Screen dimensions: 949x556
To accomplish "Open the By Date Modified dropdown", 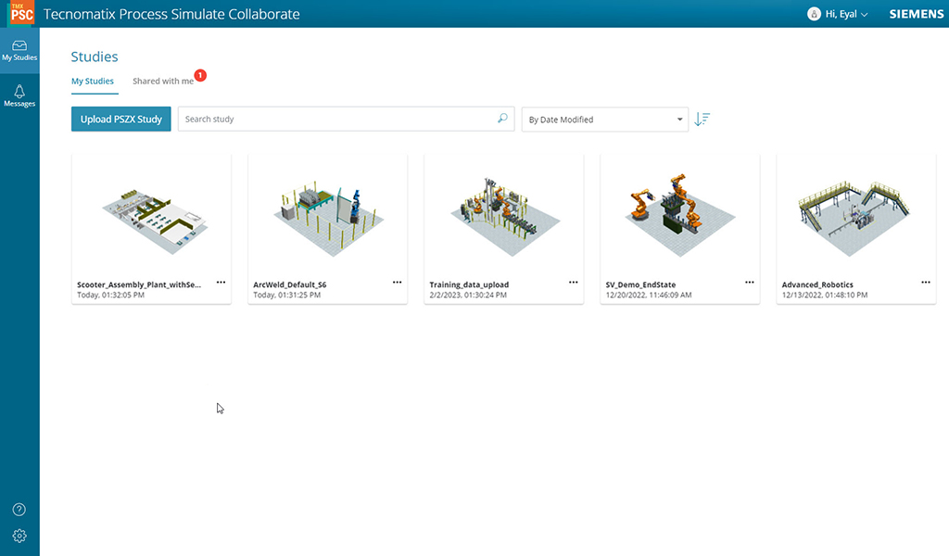I will coord(604,119).
